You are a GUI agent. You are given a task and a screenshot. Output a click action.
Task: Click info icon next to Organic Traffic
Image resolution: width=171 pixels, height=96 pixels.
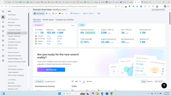click(x=113, y=30)
